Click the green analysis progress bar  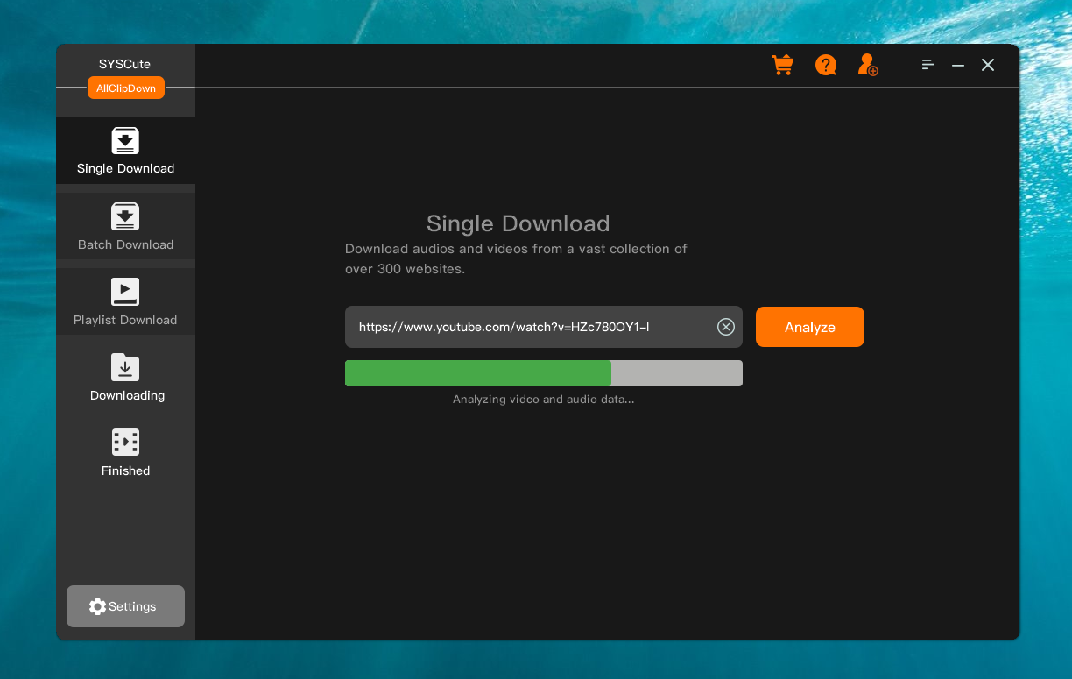pyautogui.click(x=477, y=372)
